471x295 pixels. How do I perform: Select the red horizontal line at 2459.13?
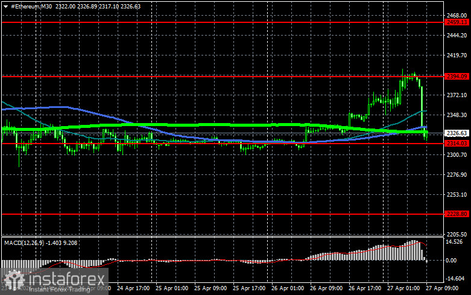click(223, 22)
